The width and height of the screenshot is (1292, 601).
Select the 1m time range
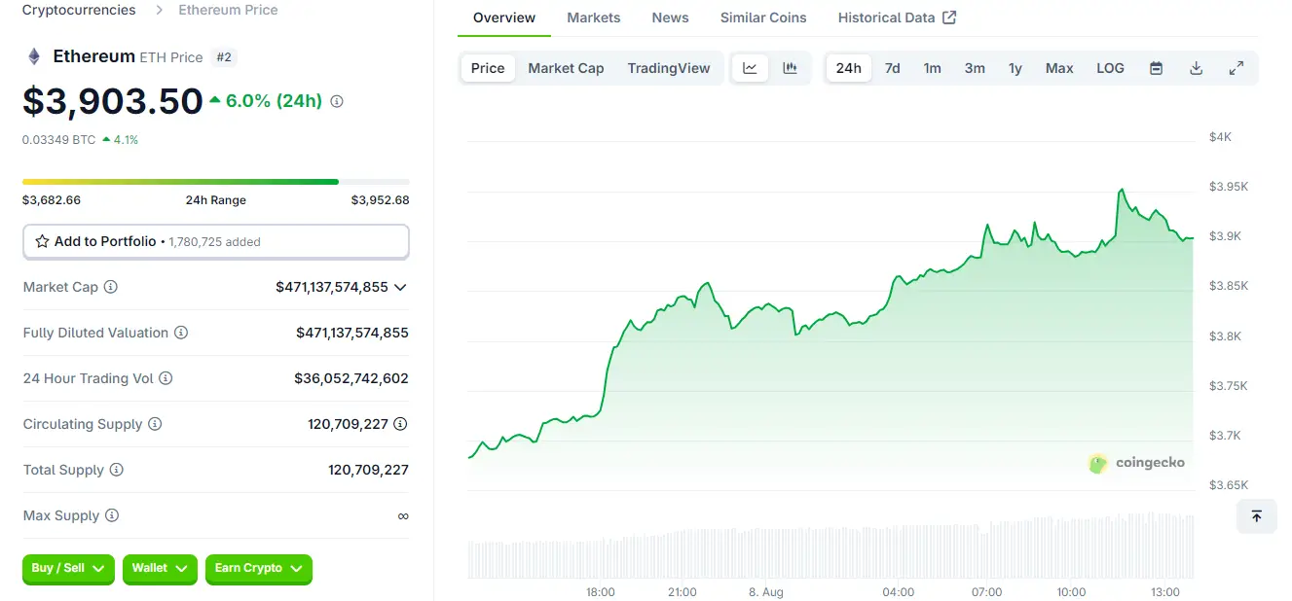coord(933,68)
